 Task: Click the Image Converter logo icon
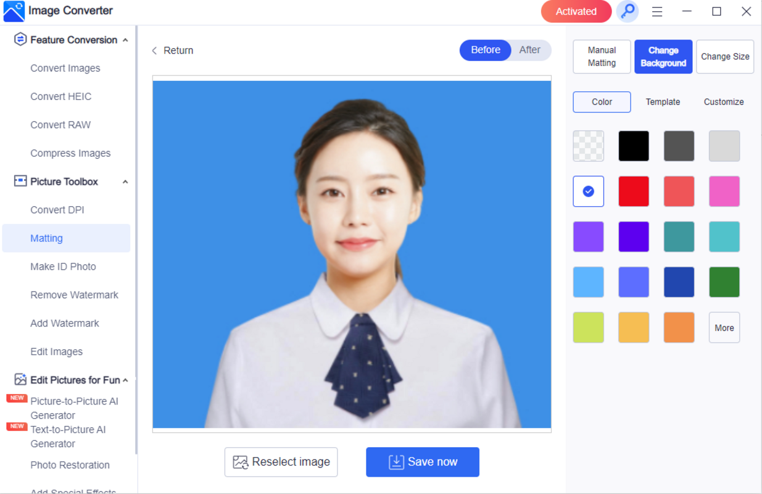14,11
